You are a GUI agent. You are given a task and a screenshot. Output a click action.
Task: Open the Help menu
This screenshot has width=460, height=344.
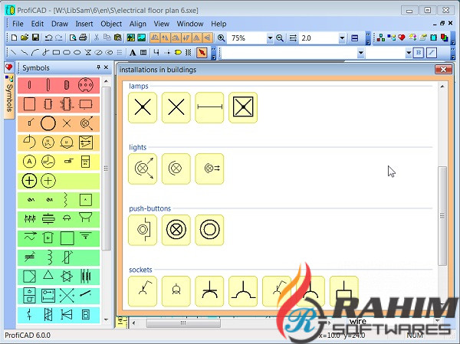219,24
